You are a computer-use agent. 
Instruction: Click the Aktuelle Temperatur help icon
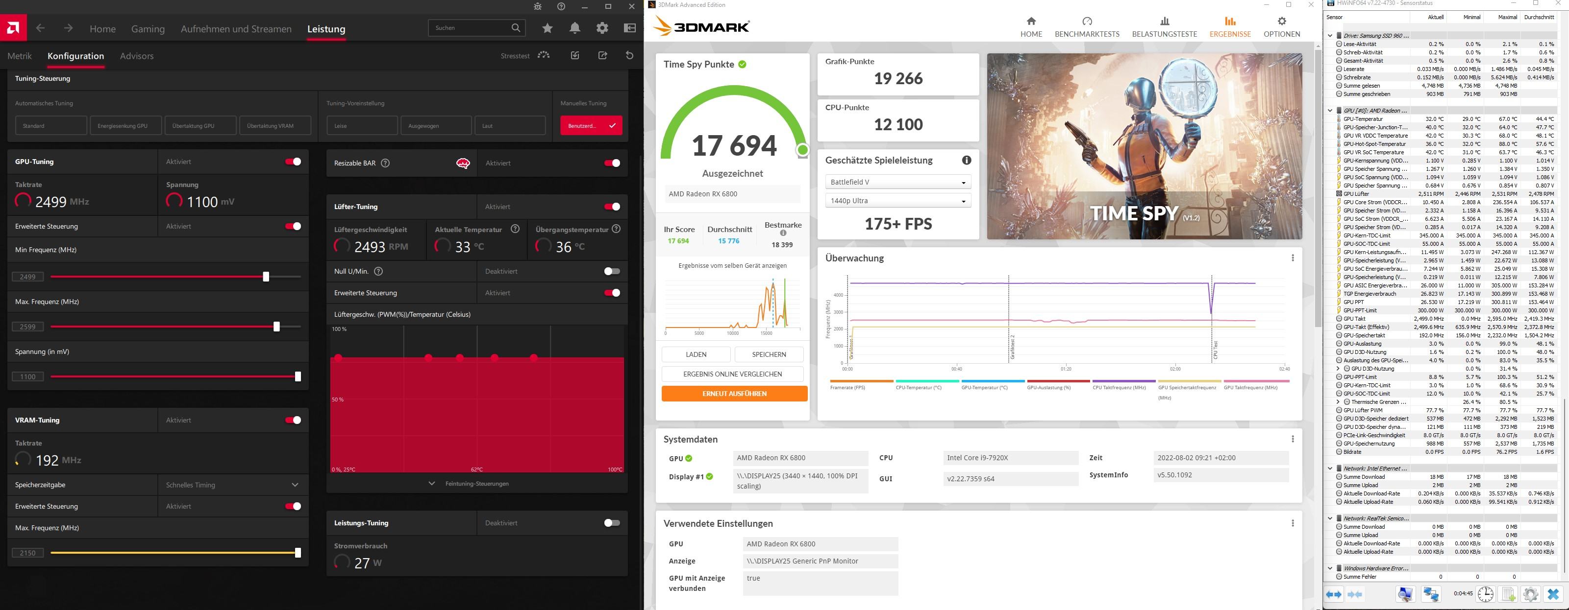point(515,229)
